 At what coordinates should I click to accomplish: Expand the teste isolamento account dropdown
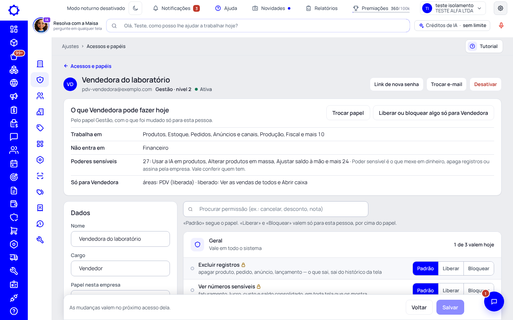(453, 8)
